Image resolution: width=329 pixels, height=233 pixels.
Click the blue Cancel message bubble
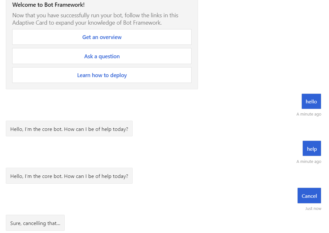pyautogui.click(x=309, y=195)
